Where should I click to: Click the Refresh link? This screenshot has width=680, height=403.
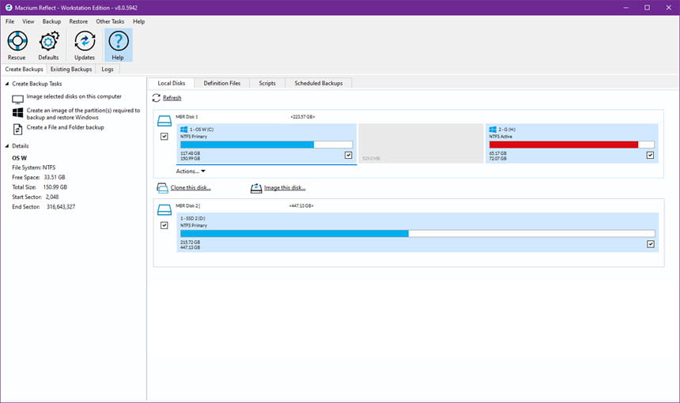pos(172,98)
